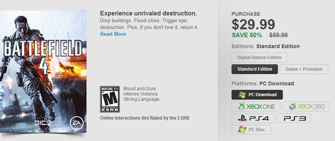
Task: Click the crossed-out $59.99 original price
Action: coord(278,35)
